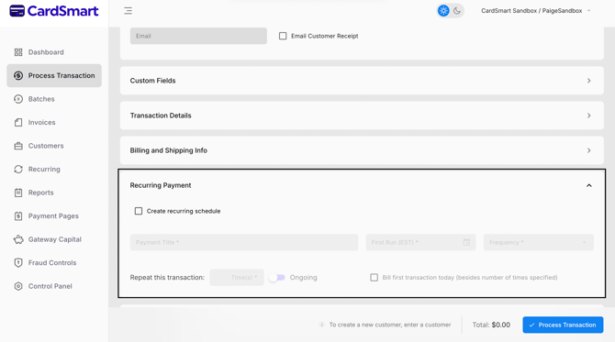Click the Process Transaction dollar icon
615x342 pixels.
[18, 75]
